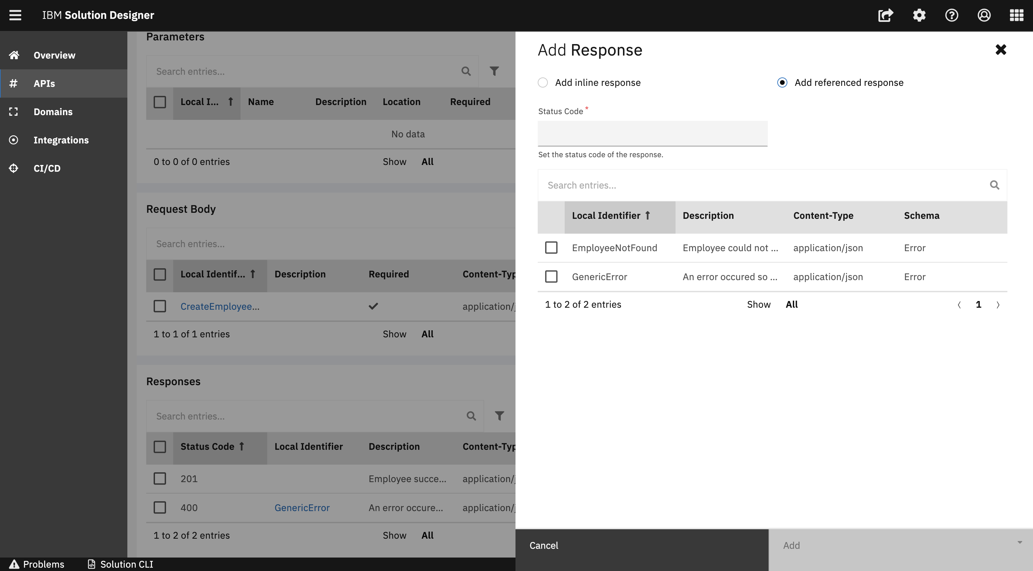Click filter icon in Responses section
The image size is (1033, 571).
(x=499, y=416)
